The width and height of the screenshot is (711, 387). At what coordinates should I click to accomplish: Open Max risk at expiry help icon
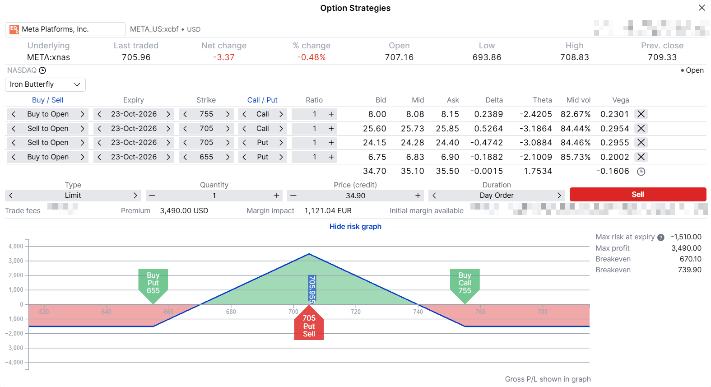tap(661, 238)
